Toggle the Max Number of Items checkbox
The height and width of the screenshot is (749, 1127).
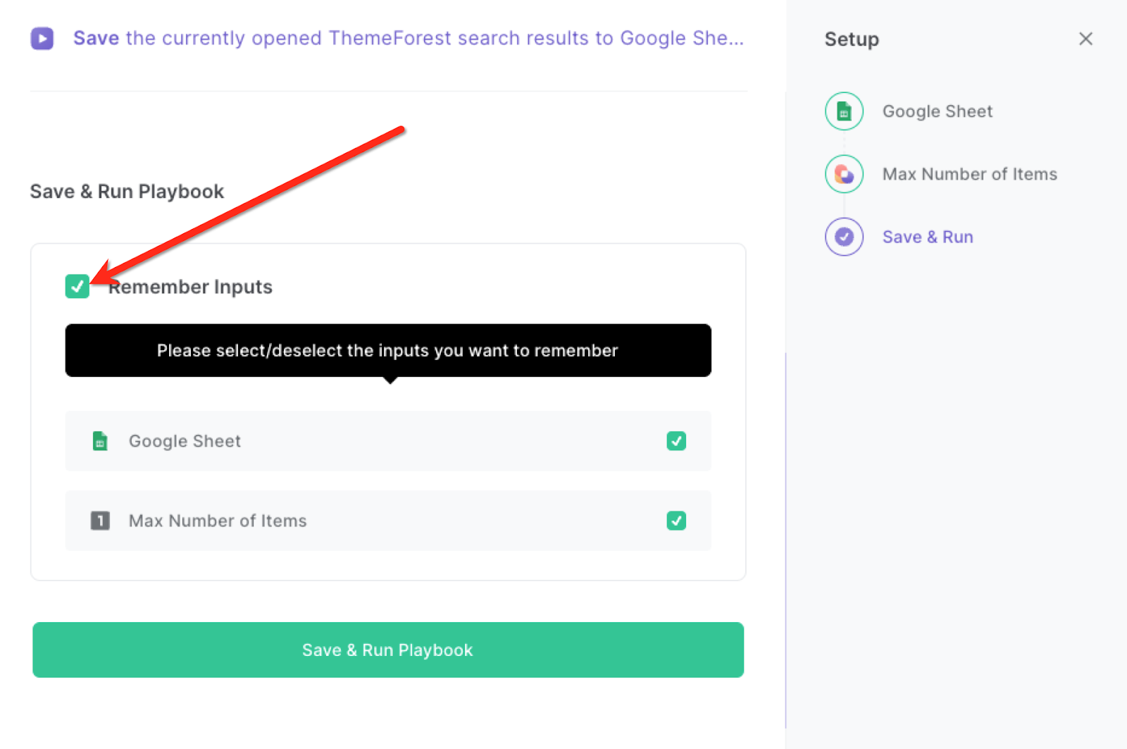pos(676,521)
